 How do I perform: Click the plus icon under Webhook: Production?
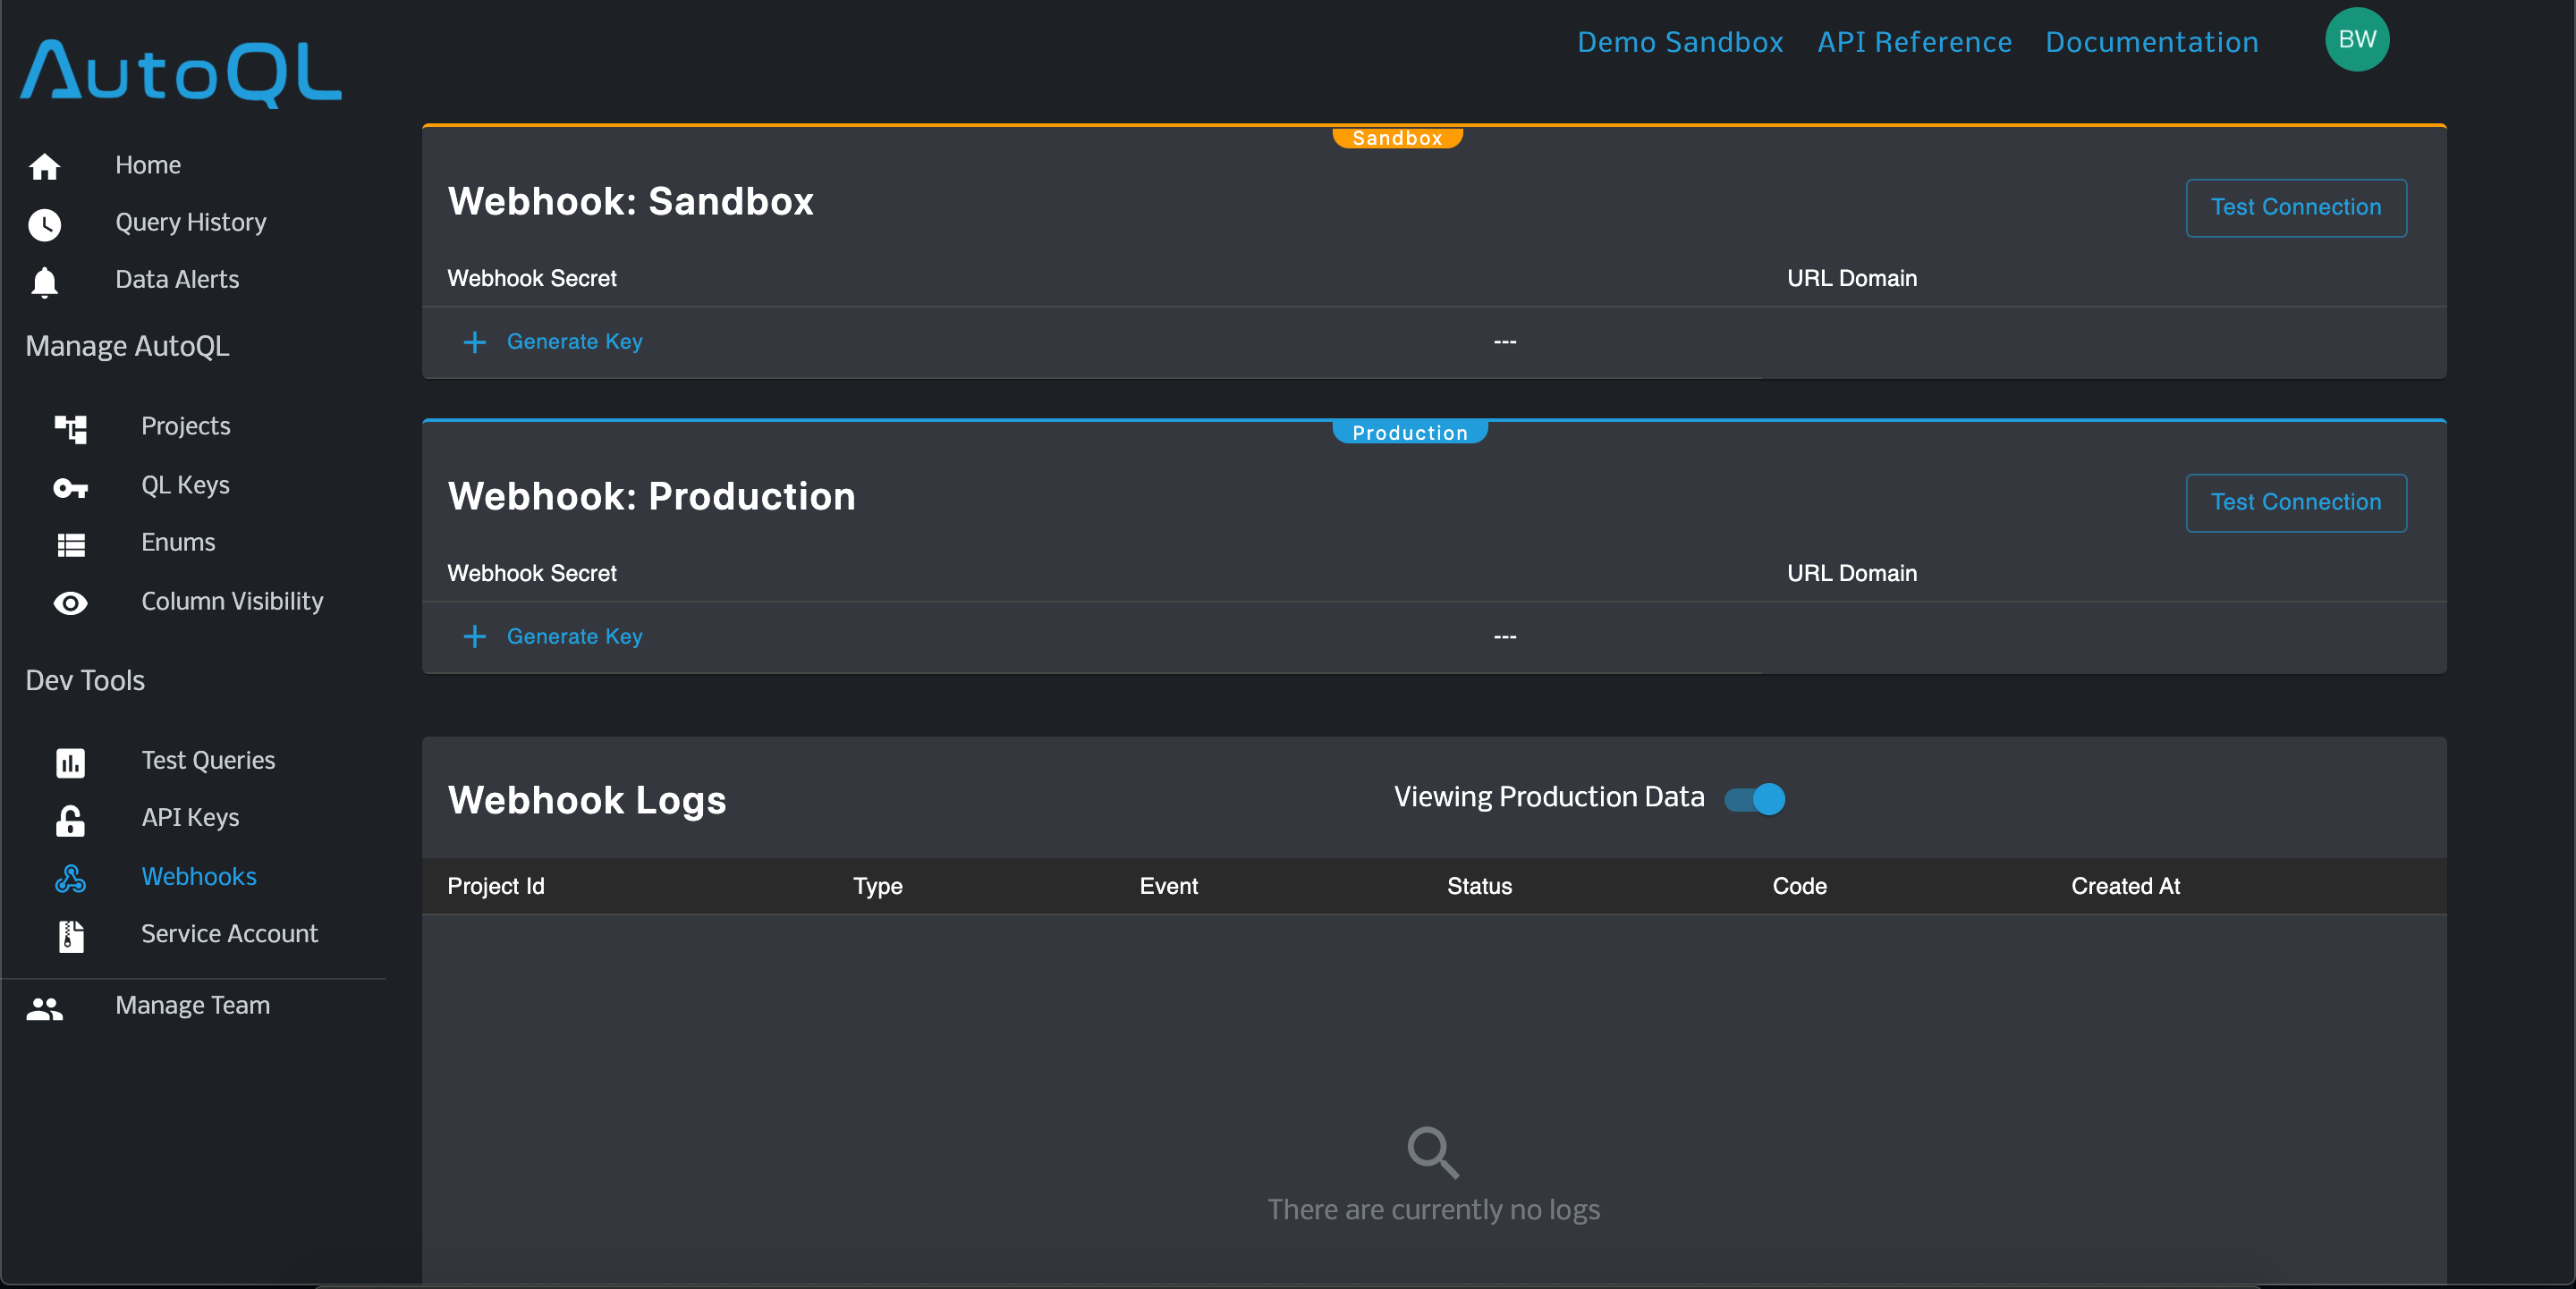point(475,637)
